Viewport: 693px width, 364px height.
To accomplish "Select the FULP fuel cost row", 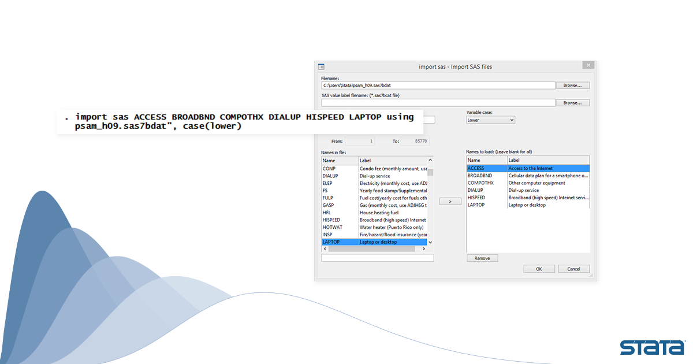I will (374, 198).
